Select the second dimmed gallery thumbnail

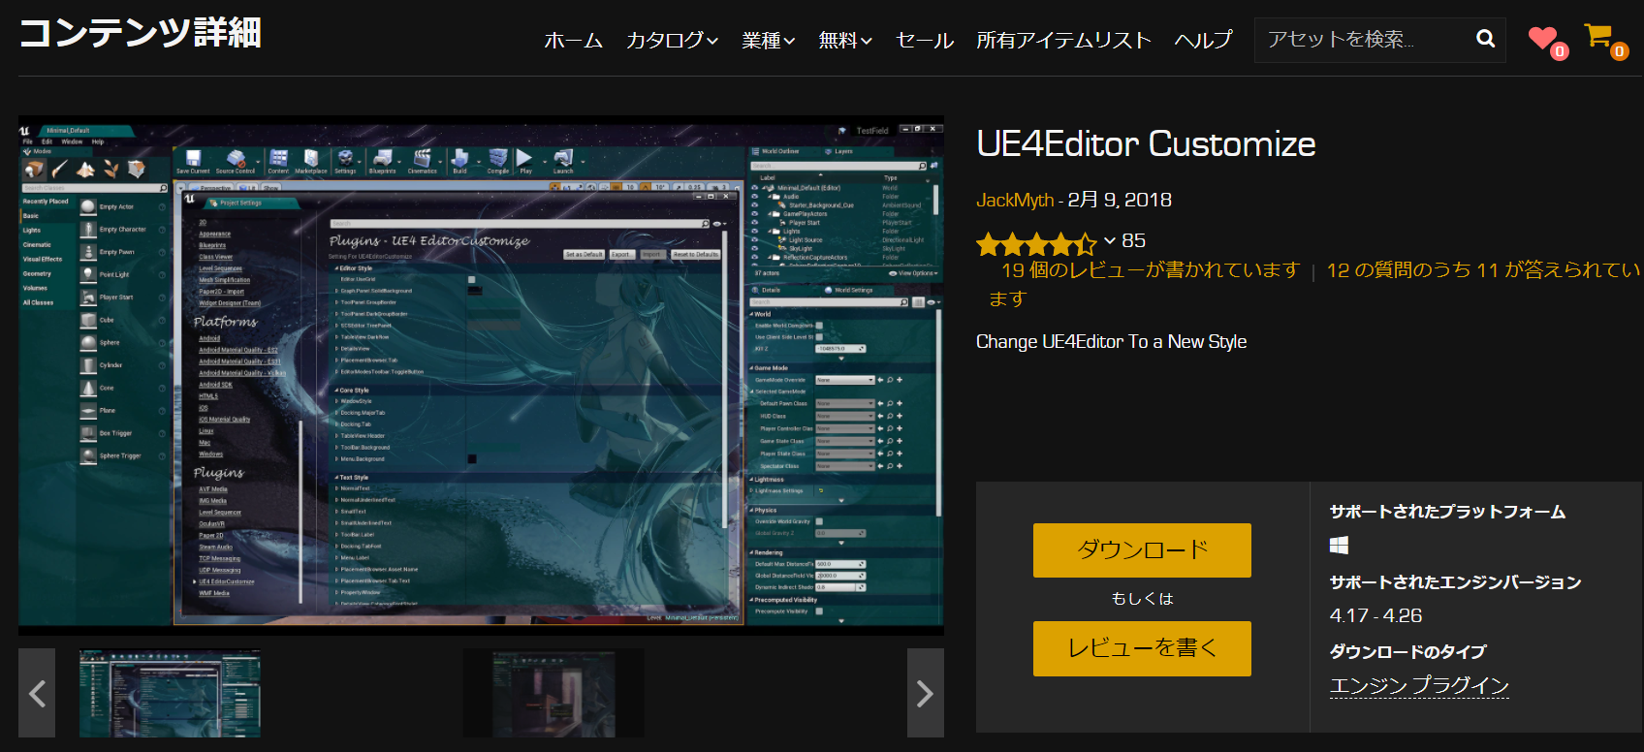tap(553, 693)
